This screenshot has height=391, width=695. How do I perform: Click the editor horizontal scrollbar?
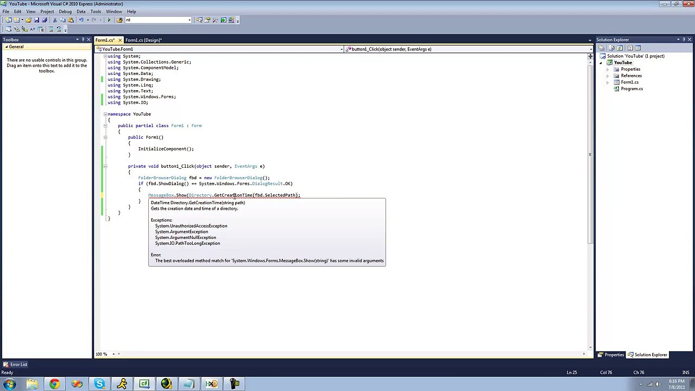tap(351, 354)
